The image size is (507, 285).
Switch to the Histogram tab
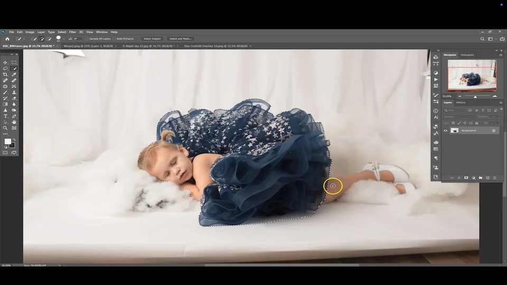tap(467, 55)
